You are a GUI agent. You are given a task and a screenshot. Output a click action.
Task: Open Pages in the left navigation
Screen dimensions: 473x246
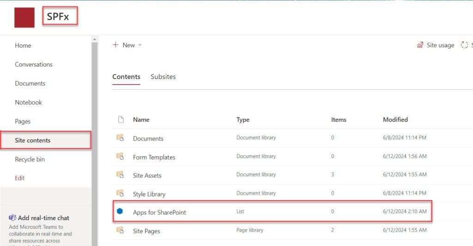coord(23,121)
